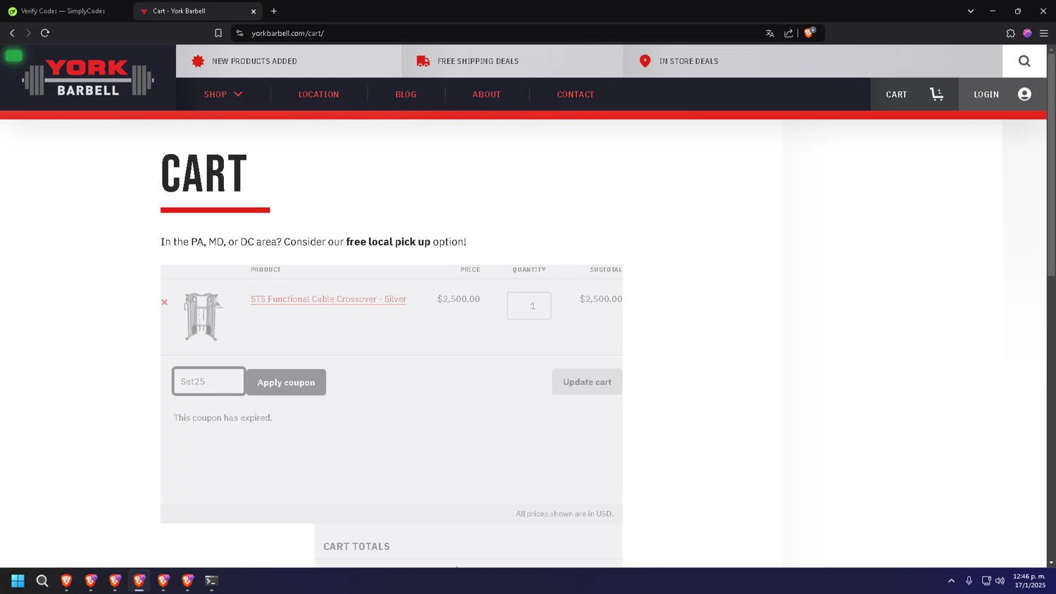The width and height of the screenshot is (1056, 594).
Task: Click Free Shipping Deals banner link
Action: pos(478,61)
